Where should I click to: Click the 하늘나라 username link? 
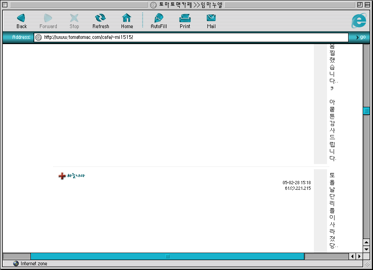[x=72, y=176]
